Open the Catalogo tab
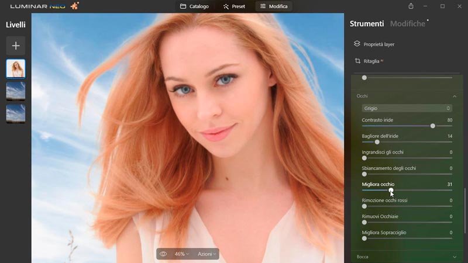Screen dimensions: 468x263 pyautogui.click(x=194, y=6)
